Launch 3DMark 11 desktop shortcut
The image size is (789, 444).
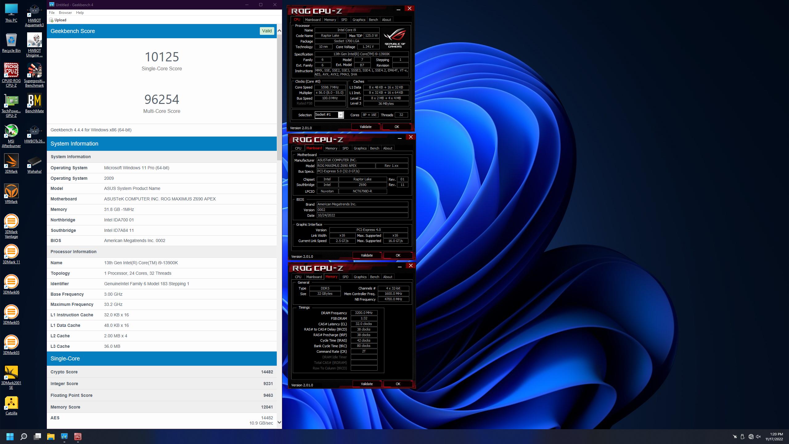click(11, 254)
